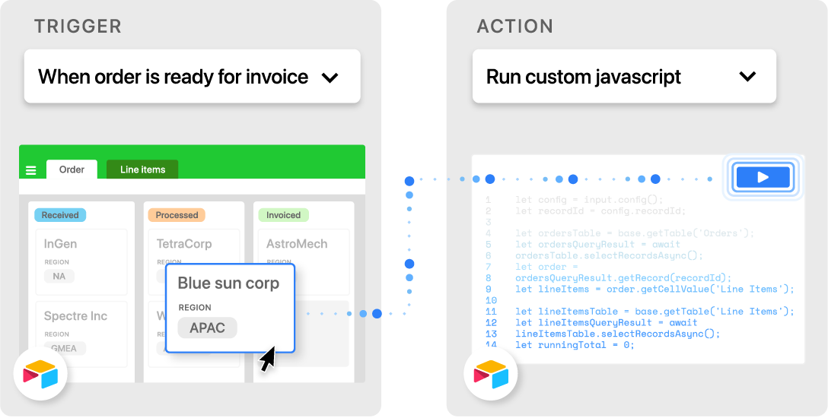Screen dimensions: 828x418
Task: Click the REGION label on Blue sun corp card
Action: tap(195, 308)
